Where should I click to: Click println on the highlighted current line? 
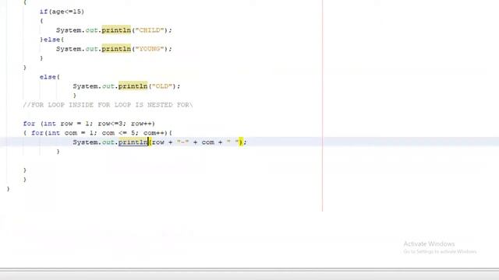[133, 142]
